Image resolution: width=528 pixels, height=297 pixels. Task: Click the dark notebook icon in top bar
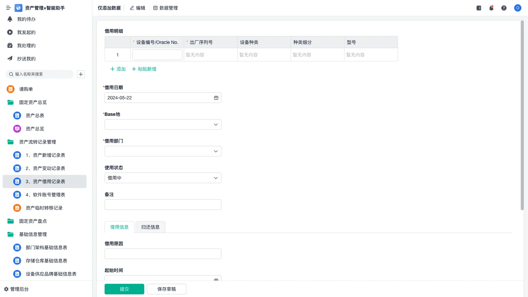pyautogui.click(x=479, y=8)
